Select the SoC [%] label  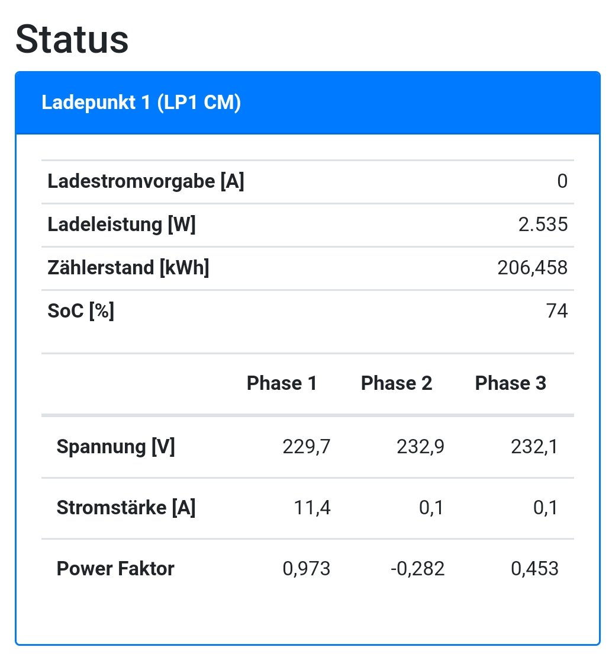tap(80, 311)
